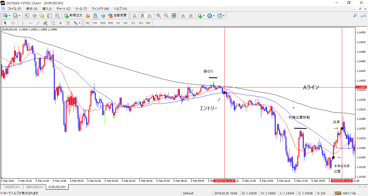The image size is (368, 196).
Task: Expand the profiles dropdown arrow
Action: tap(19, 16)
